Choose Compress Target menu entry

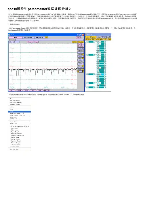tap(19, 143)
